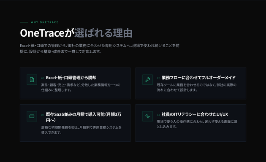Click the description 案件・顧客・売上・請求など
The height and width of the screenshot is (162, 266).
tap(81, 87)
